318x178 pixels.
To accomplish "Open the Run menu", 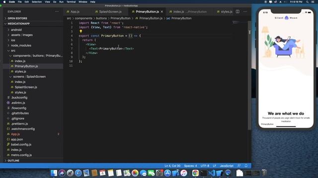I will coord(61,2).
